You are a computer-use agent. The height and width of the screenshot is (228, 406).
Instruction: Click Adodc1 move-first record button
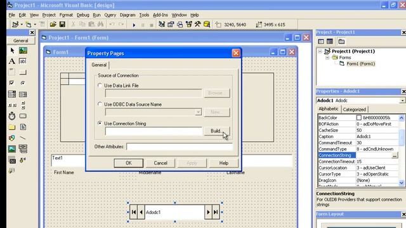coord(134,212)
